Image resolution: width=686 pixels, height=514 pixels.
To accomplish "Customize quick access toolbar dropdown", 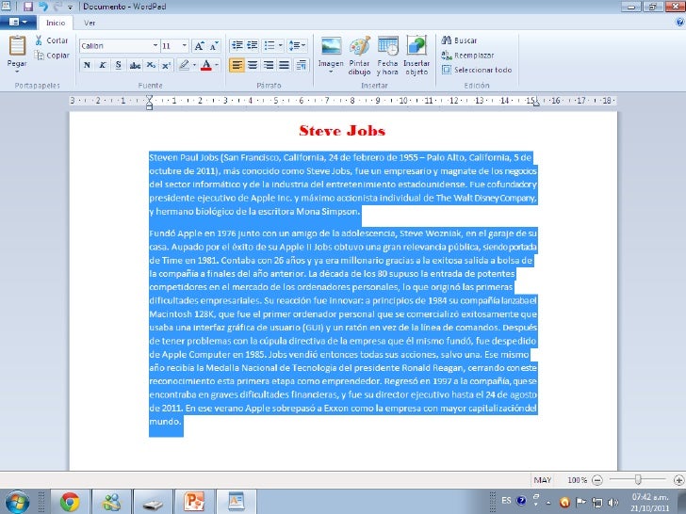I will point(71,7).
